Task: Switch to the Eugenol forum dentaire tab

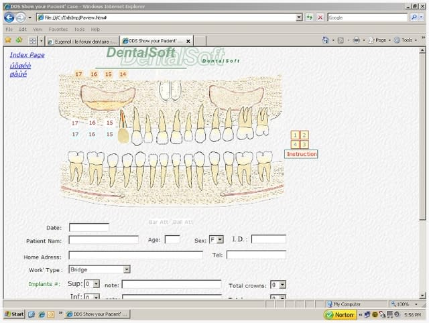Action: pyautogui.click(x=82, y=41)
